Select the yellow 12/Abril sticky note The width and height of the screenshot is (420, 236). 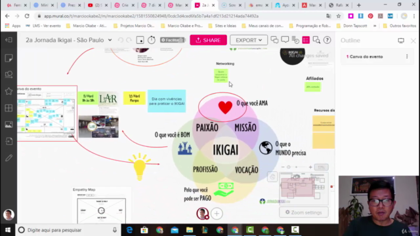pos(134,98)
